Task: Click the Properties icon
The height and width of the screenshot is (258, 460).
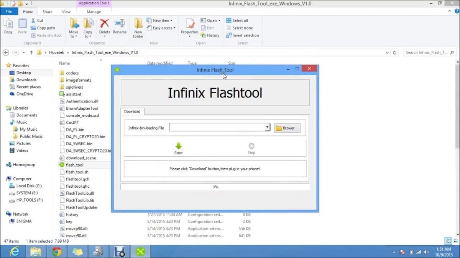Action: 190,24
